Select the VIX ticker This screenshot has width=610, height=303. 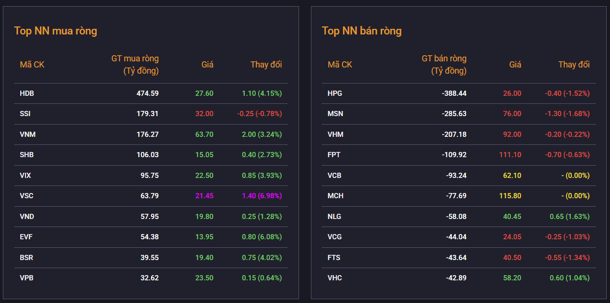25,176
